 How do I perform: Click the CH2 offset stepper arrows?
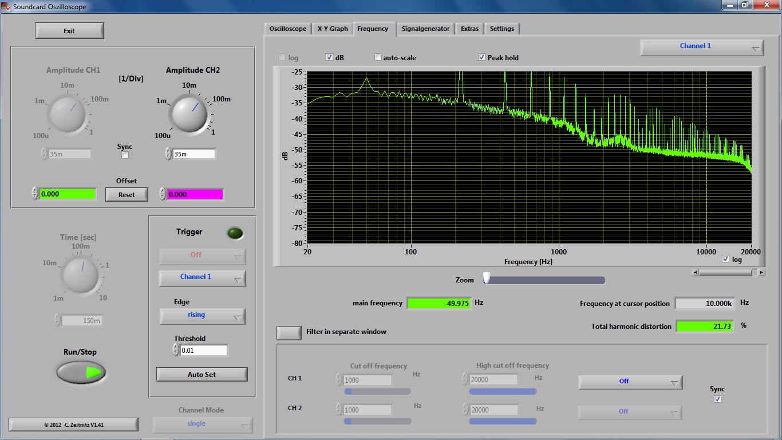pos(163,194)
